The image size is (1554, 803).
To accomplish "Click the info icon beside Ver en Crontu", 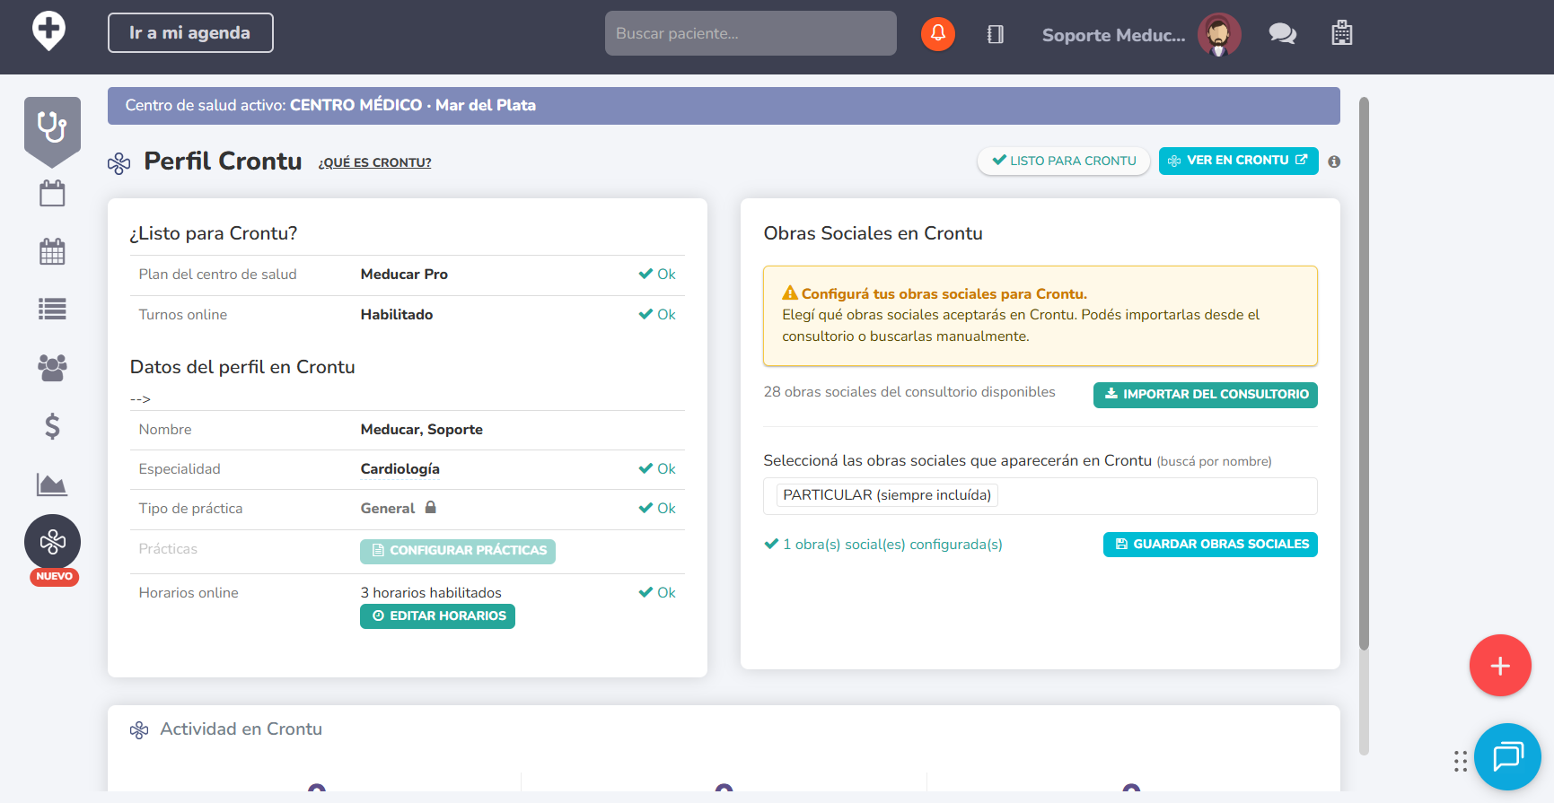I will 1334,161.
